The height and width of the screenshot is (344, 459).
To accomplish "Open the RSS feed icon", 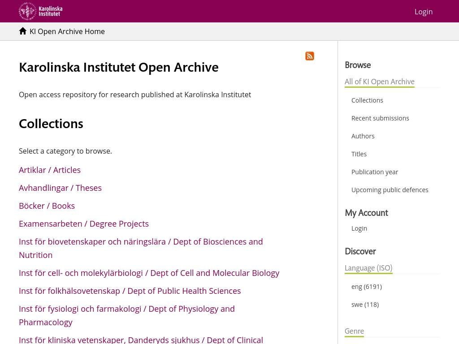I will pos(309,56).
